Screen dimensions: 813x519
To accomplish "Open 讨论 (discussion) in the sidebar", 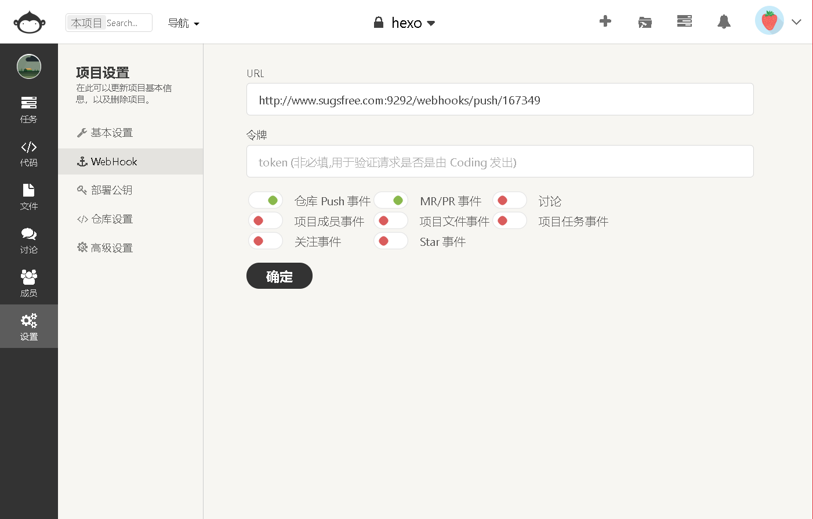I will point(29,241).
